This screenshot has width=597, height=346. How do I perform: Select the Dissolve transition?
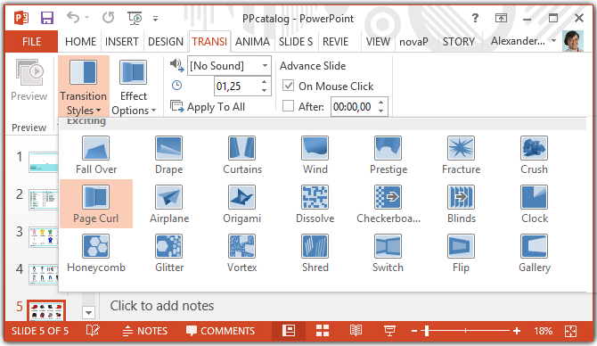[x=315, y=204]
